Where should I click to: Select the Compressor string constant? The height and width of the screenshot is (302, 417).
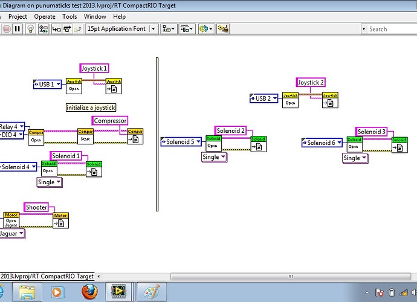point(110,121)
